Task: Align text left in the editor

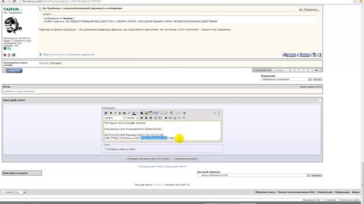Action: pyautogui.click(x=142, y=118)
